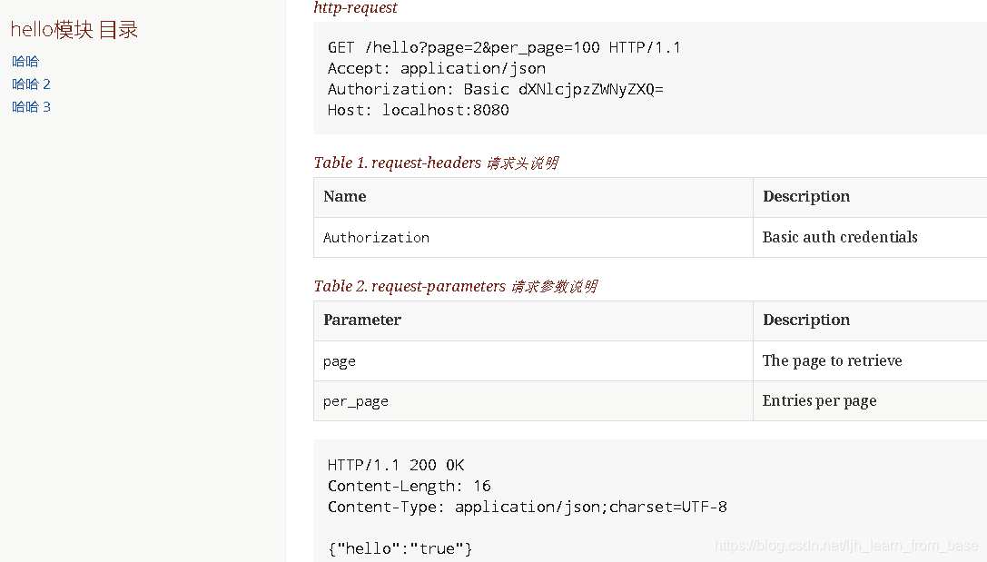Click the HTTP/1.1 200 OK line
987x562 pixels.
point(396,466)
